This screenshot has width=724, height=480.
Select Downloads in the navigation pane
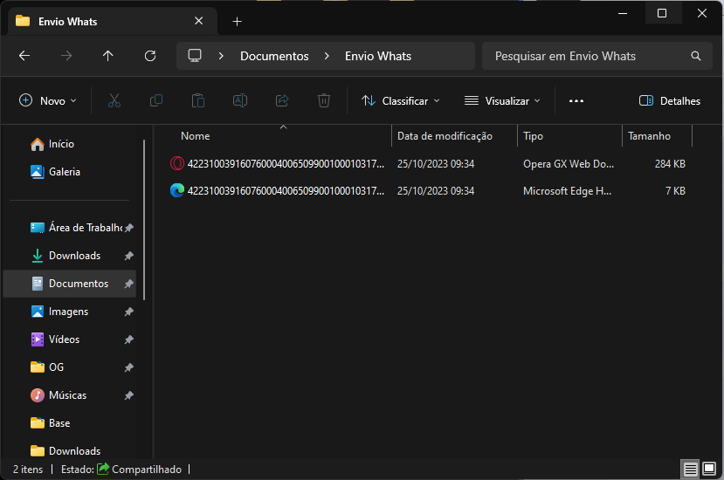point(74,256)
